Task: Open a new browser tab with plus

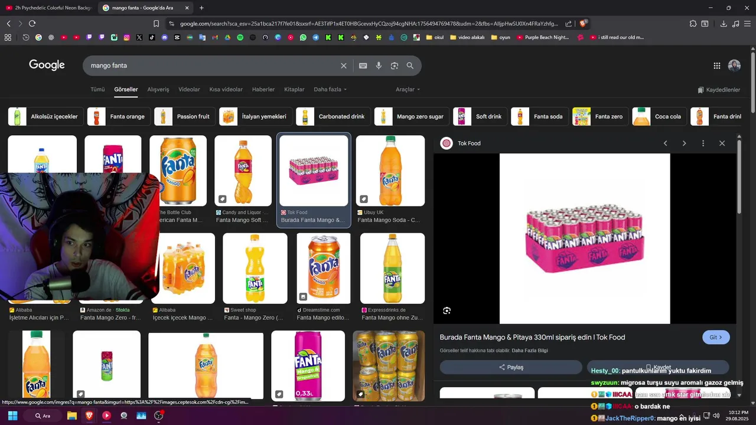Action: 201,8
